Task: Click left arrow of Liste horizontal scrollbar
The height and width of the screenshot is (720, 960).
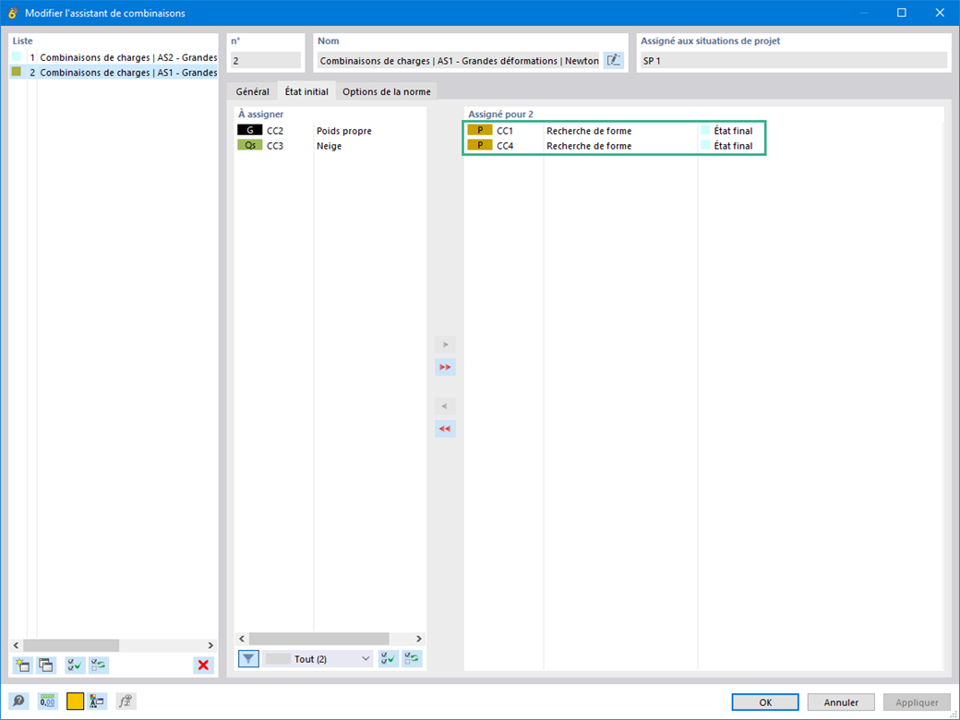Action: pyautogui.click(x=17, y=645)
